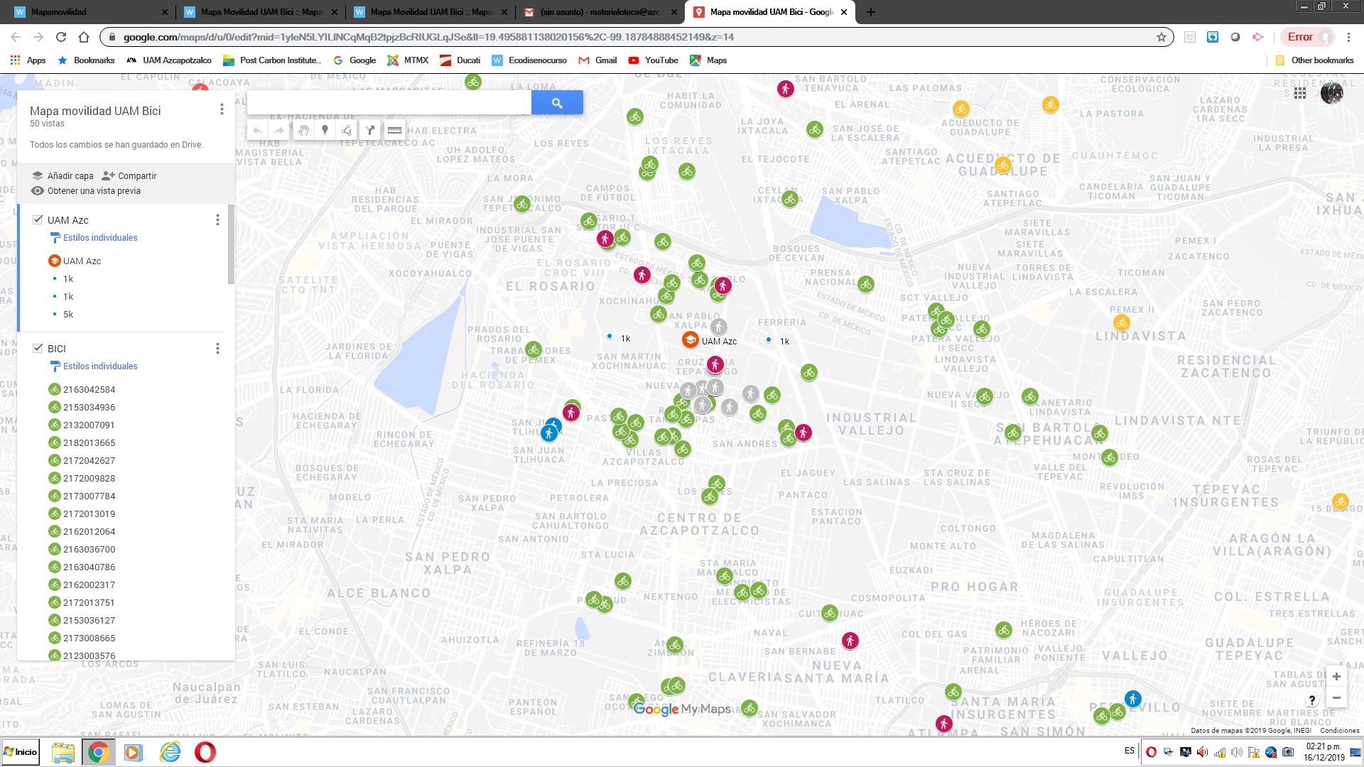The height and width of the screenshot is (767, 1364).
Task: Select item 2163042584 in the BICI list
Action: pos(89,389)
